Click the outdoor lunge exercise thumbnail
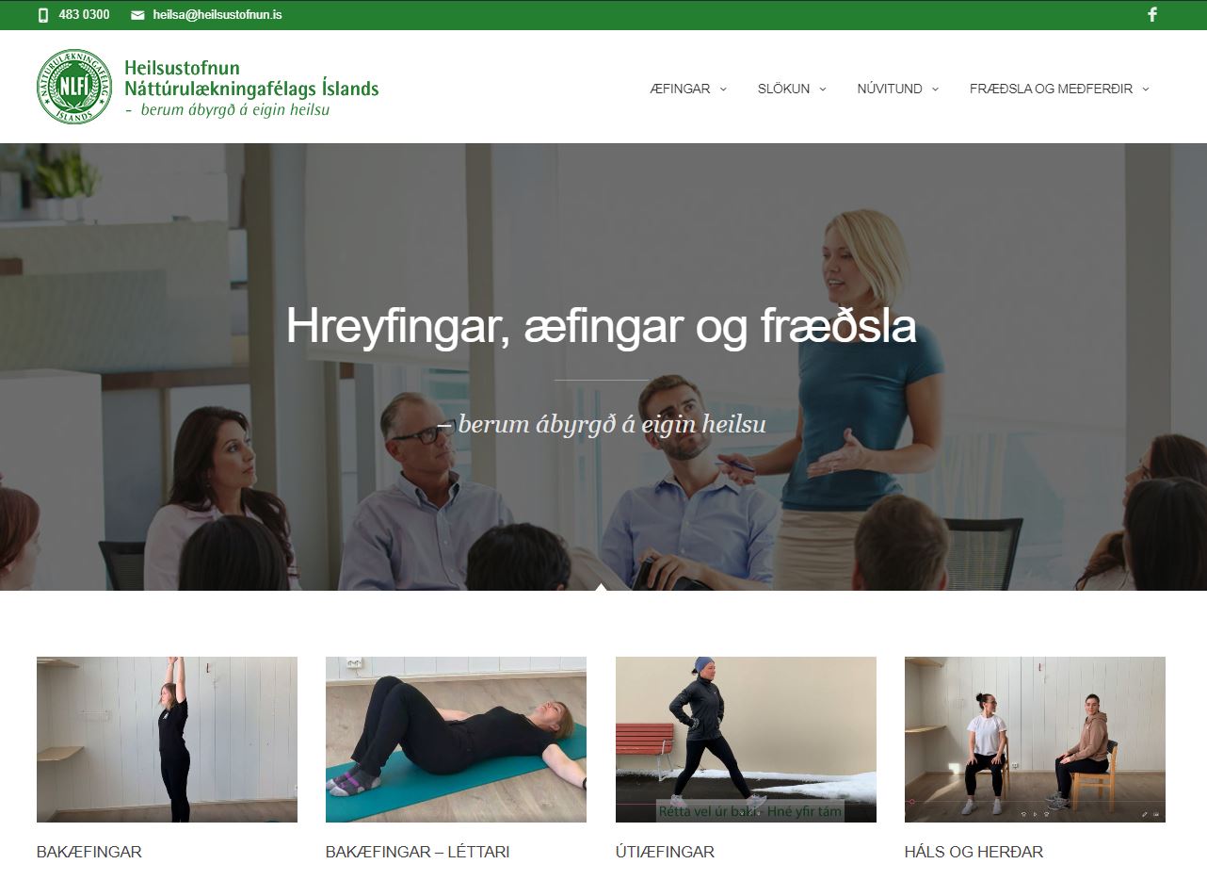The image size is (1207, 880). 746,740
